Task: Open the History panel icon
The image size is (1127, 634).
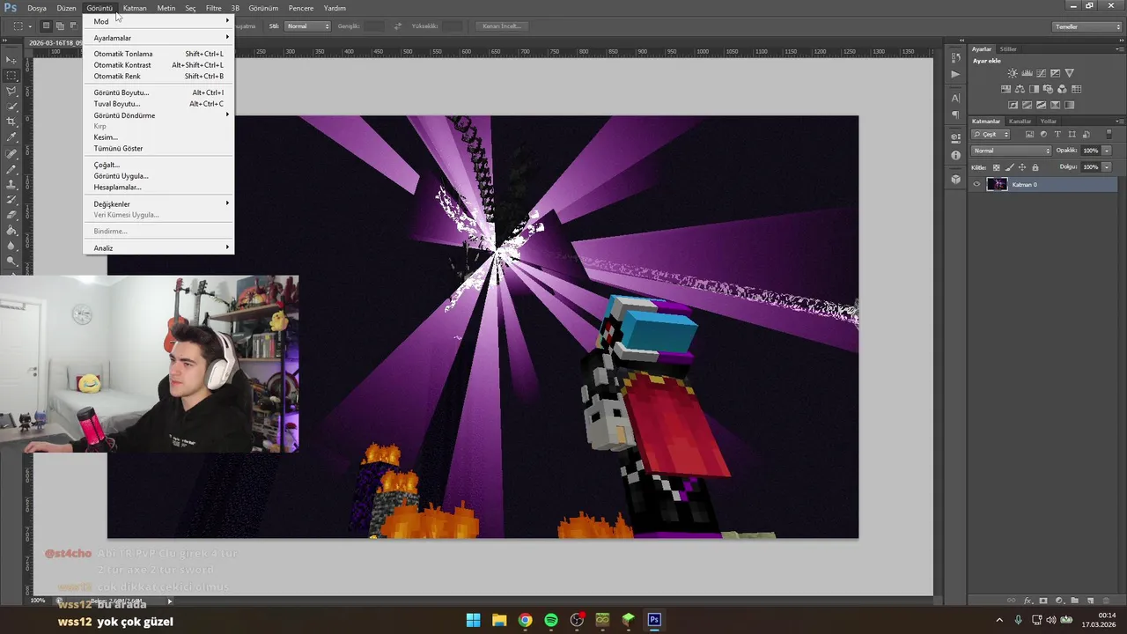Action: pos(955,57)
